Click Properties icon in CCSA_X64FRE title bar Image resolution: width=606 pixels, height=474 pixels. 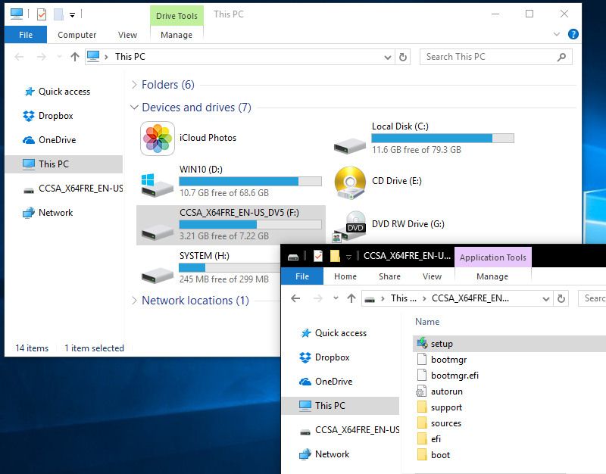(318, 256)
